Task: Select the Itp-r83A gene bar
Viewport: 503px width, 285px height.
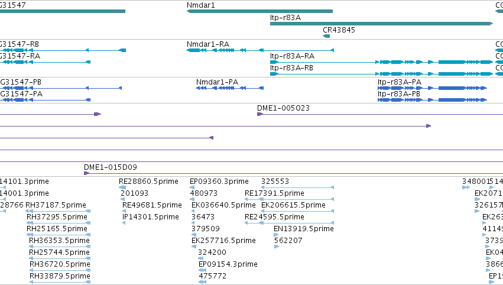Action: click(381, 24)
